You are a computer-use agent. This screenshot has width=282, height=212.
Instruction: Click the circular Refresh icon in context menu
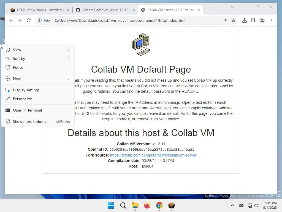7,67
